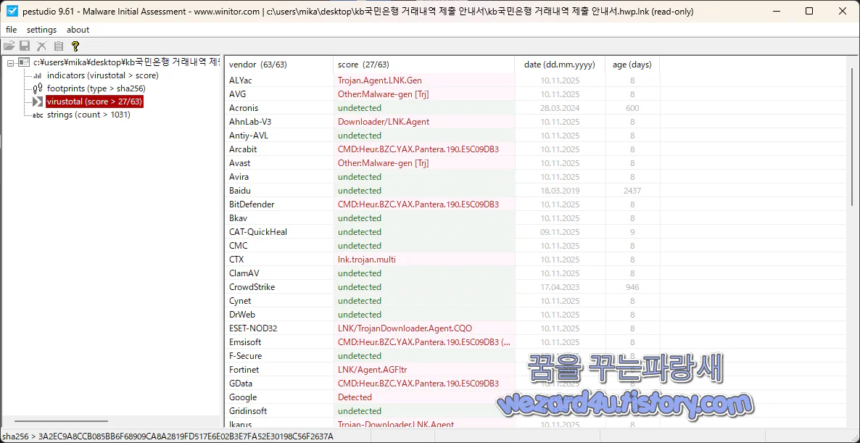Click the age value 946
This screenshot has height=443, width=860.
click(x=632, y=286)
